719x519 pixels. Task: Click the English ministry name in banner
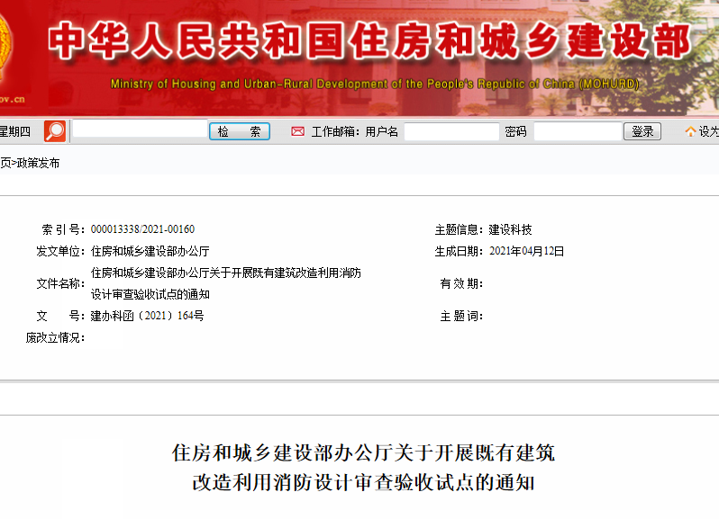(375, 84)
